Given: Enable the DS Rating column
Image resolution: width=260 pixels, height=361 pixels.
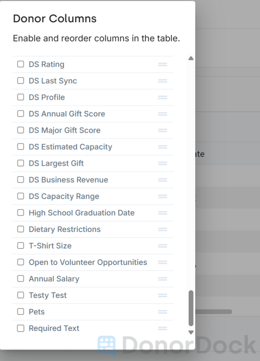Looking at the screenshot, I should pos(21,64).
